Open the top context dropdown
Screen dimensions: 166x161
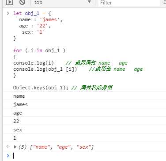pyautogui.click(x=63, y=2)
